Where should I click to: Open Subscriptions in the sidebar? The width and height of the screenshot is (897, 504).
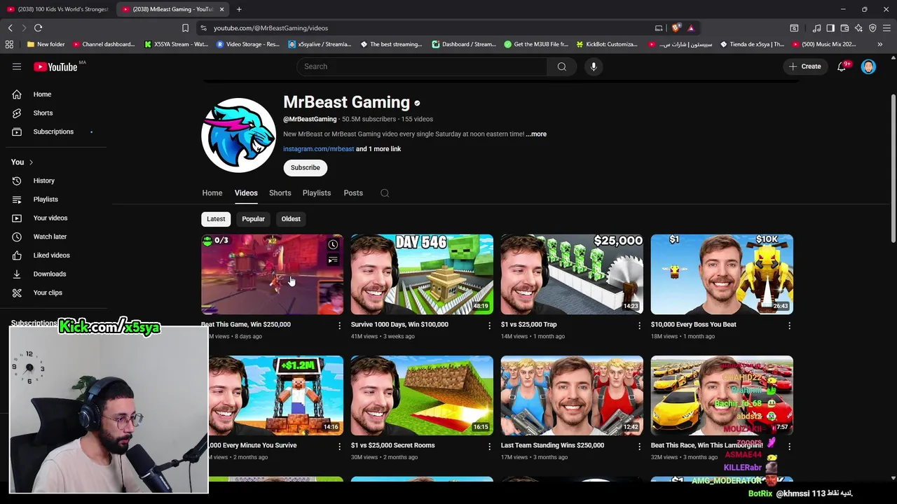(55, 132)
